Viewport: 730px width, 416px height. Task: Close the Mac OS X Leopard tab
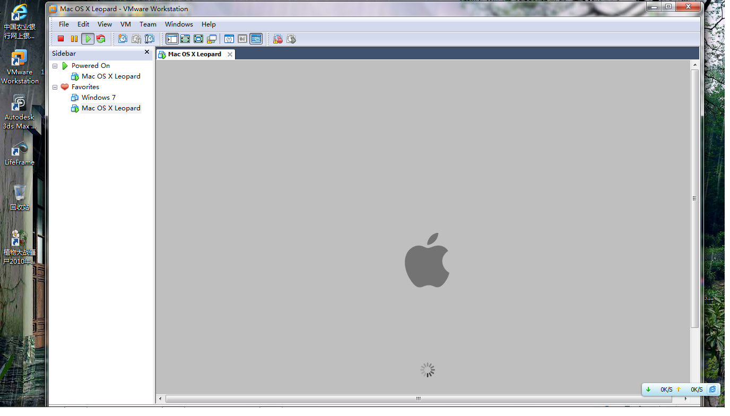click(x=230, y=54)
